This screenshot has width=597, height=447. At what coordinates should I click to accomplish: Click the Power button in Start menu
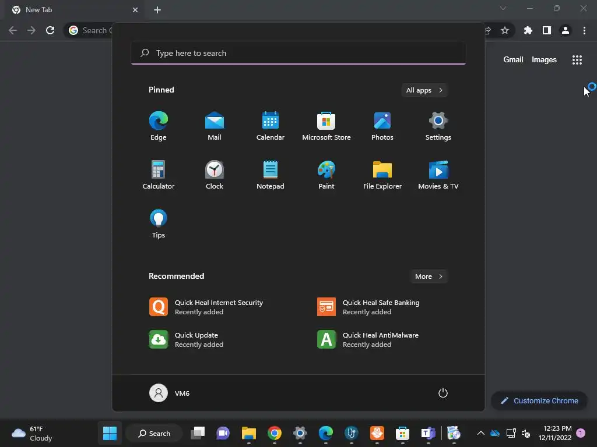pos(443,393)
